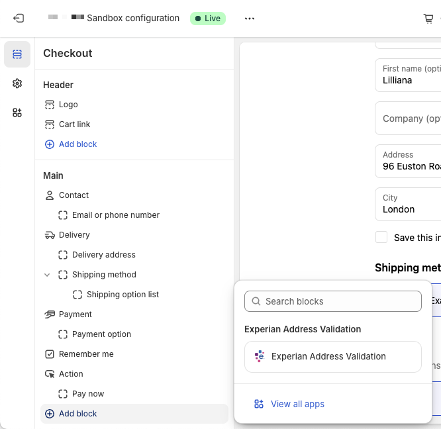Collapse the Shipping method block
Viewport: 441px width, 429px height.
[47, 275]
